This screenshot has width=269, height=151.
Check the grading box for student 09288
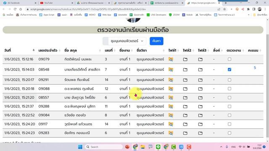coord(229,107)
